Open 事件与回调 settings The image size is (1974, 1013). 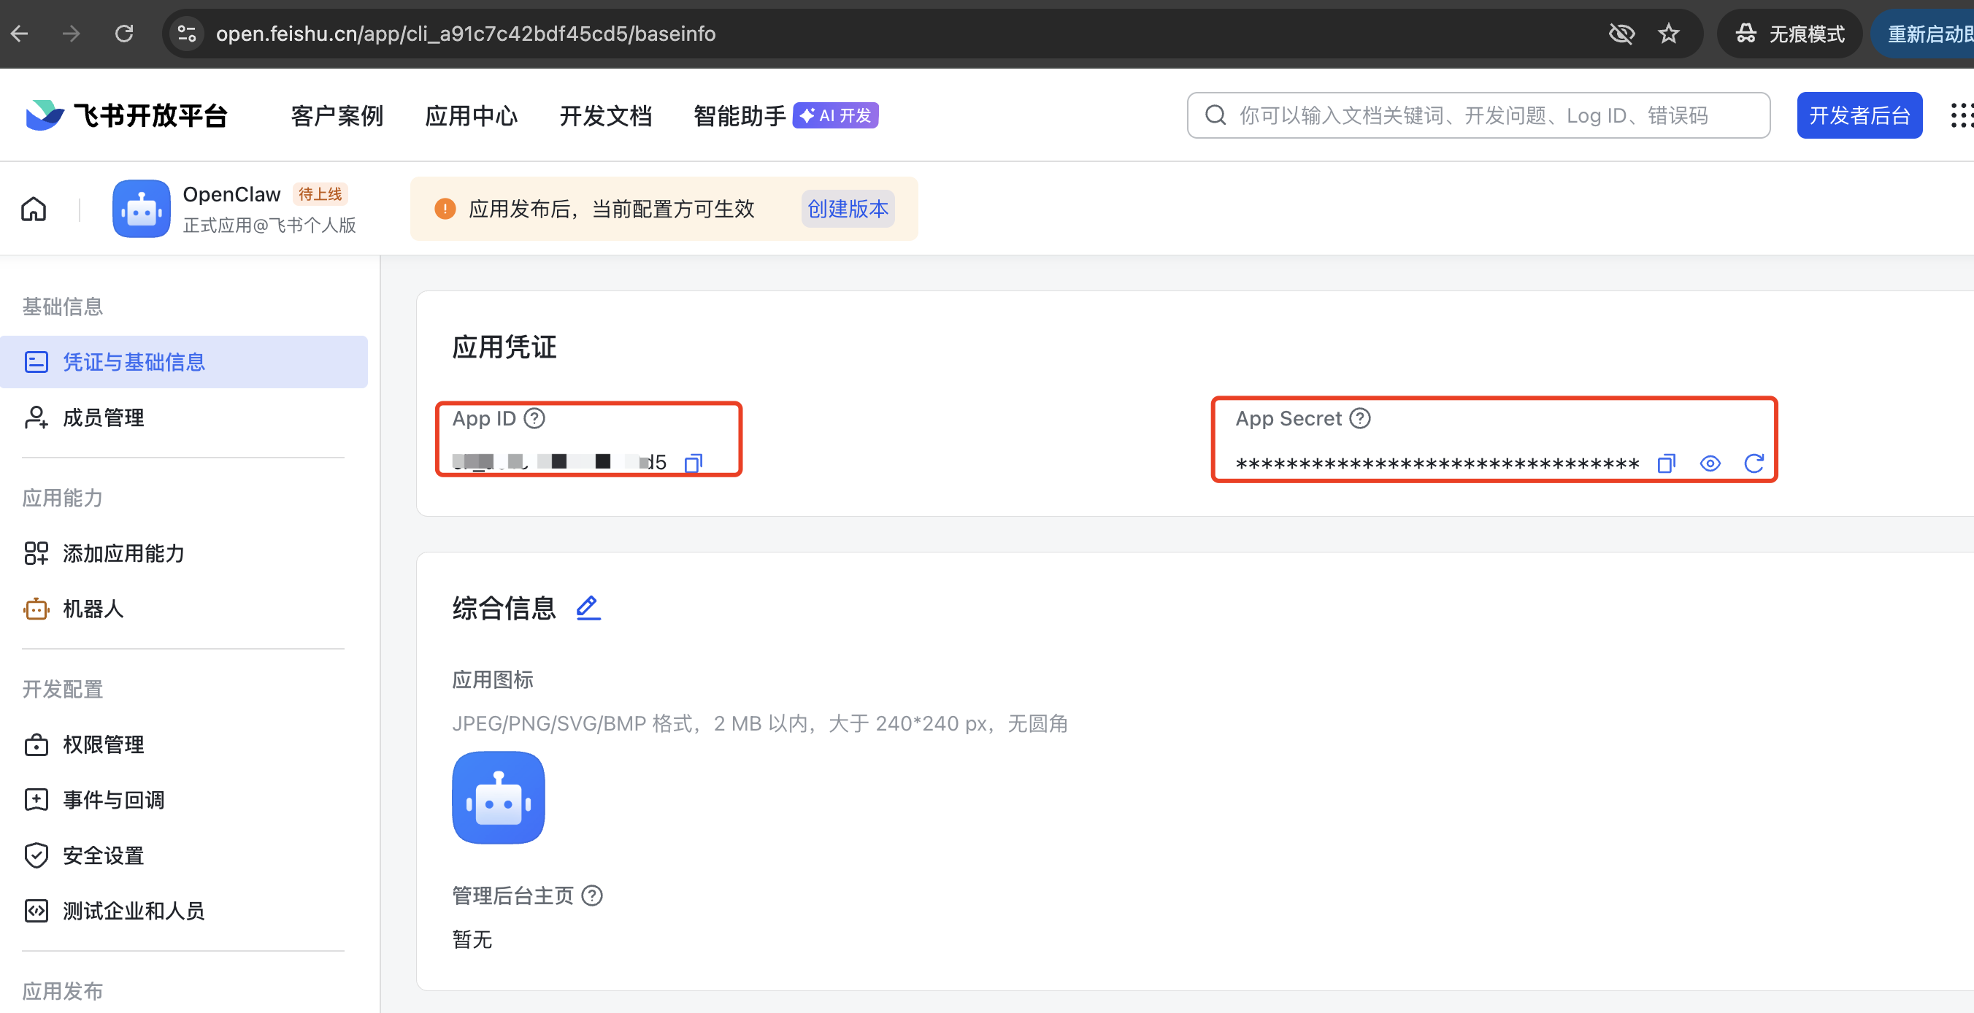[113, 800]
